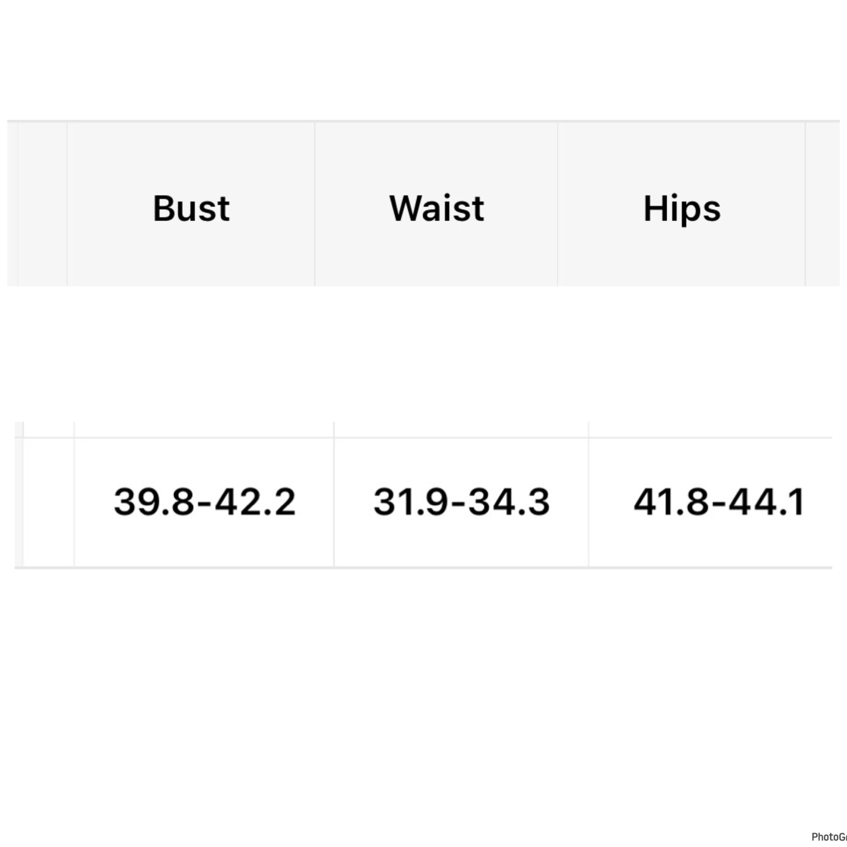847x847 pixels.
Task: Click the white gap between header and measurements
Action: [x=423, y=353]
